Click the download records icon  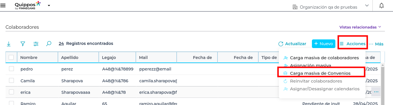(9, 44)
